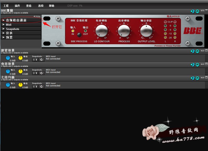Open the 插件 menu
Viewport: 208px width, 151px height.
[17, 6]
